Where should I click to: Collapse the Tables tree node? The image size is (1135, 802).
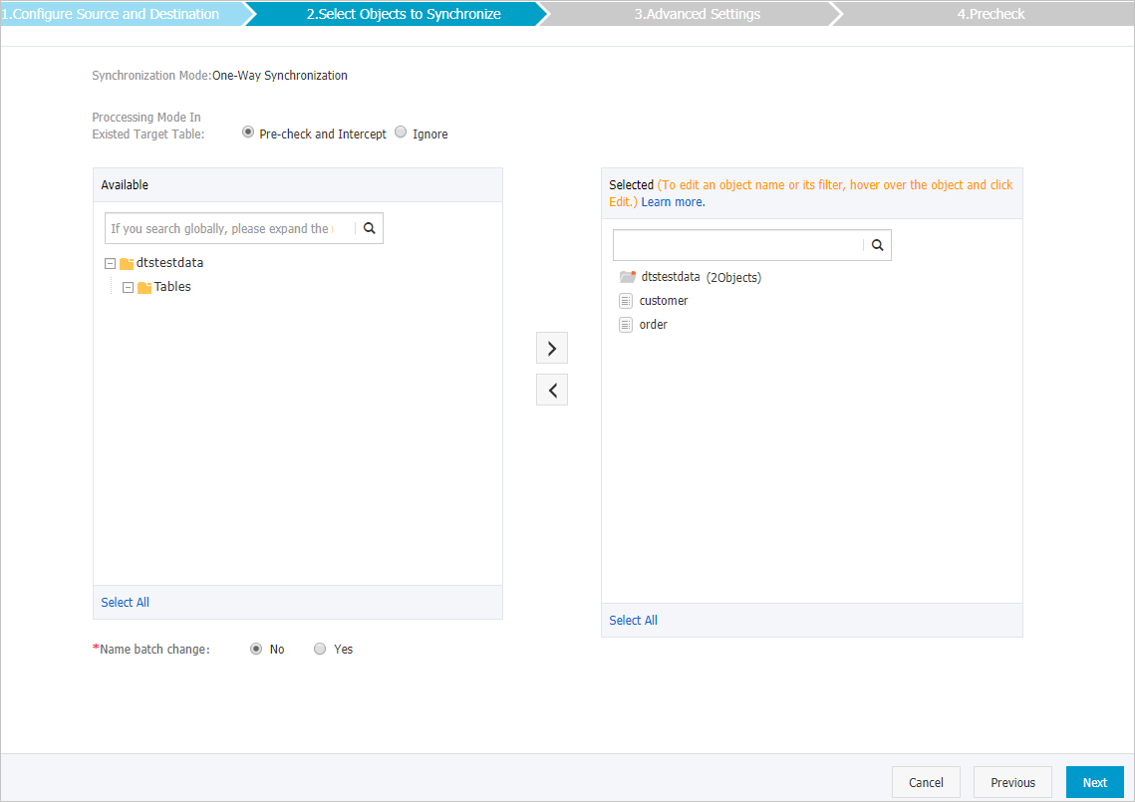(129, 287)
